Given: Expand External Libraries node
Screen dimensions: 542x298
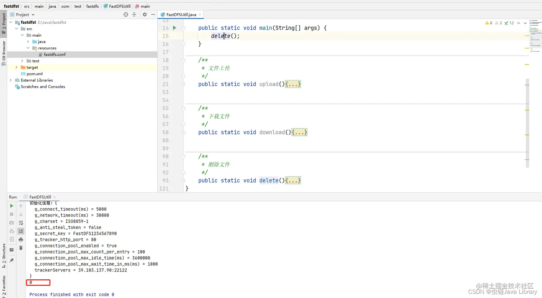Looking at the screenshot, I should coord(11,80).
